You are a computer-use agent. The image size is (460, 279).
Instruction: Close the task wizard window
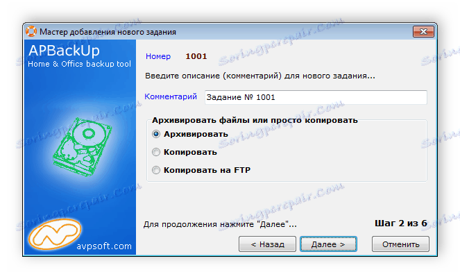(x=423, y=31)
